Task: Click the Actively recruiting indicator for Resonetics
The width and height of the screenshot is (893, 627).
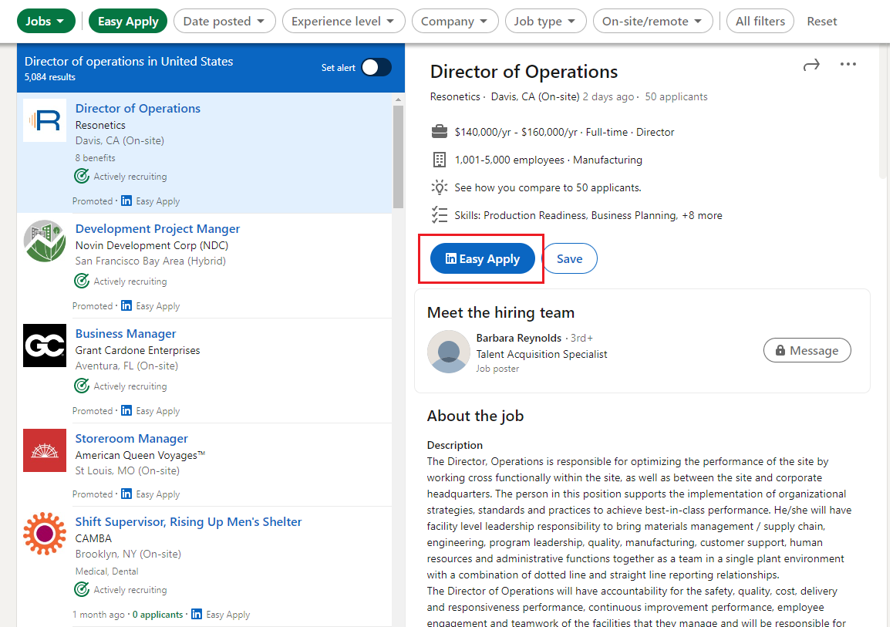Action: 120,176
